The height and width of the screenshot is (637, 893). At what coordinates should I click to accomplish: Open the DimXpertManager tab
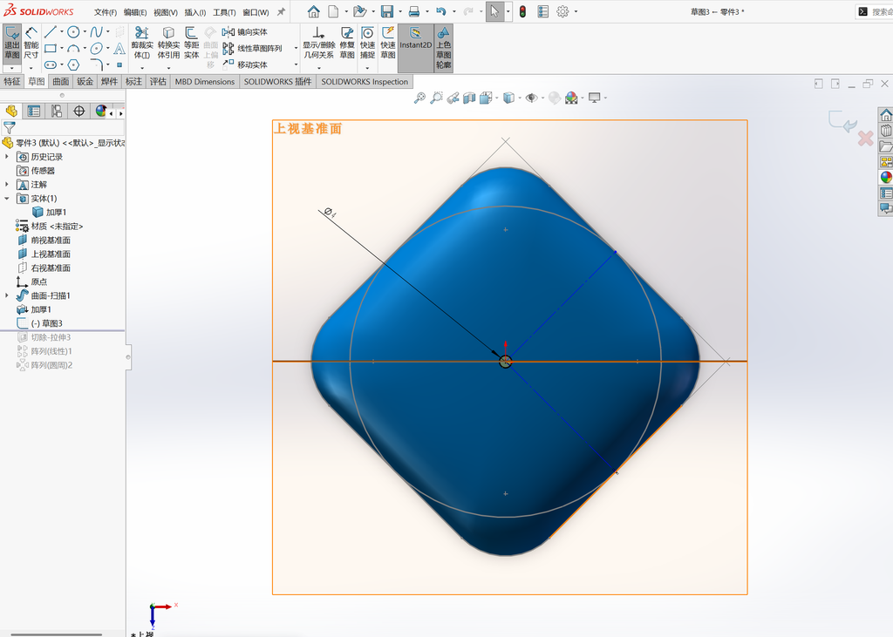tap(79, 111)
